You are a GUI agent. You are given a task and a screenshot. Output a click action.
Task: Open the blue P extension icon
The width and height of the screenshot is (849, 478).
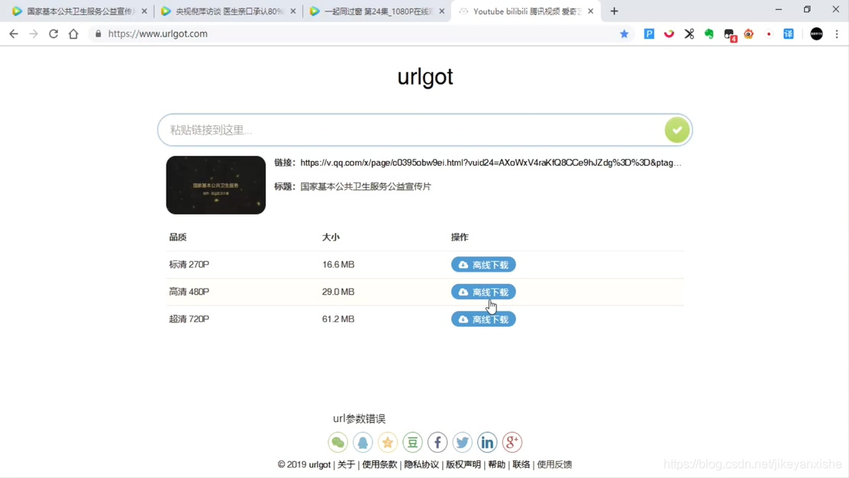pyautogui.click(x=649, y=34)
